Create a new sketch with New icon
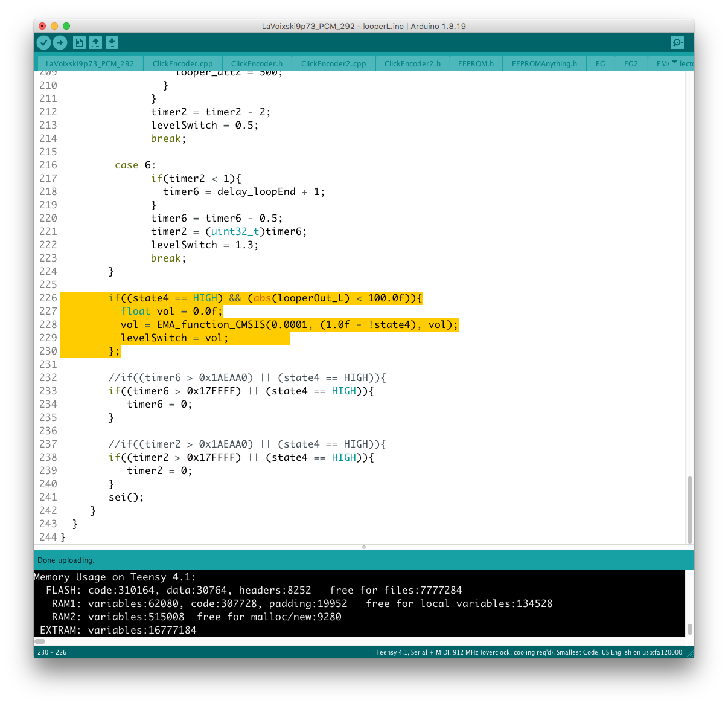 pos(79,42)
